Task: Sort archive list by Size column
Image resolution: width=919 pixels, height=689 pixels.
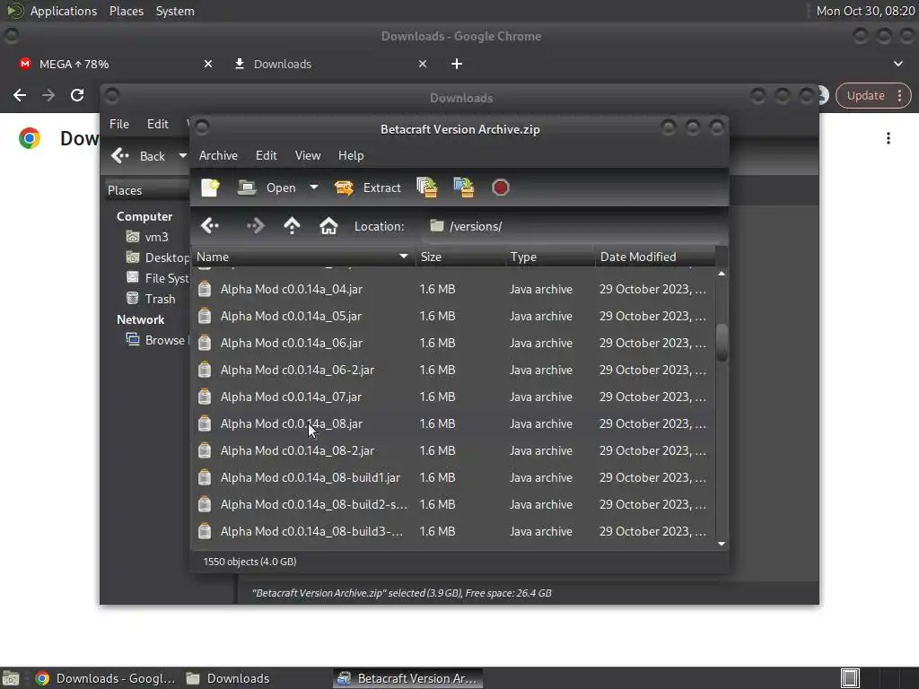Action: tap(460, 257)
